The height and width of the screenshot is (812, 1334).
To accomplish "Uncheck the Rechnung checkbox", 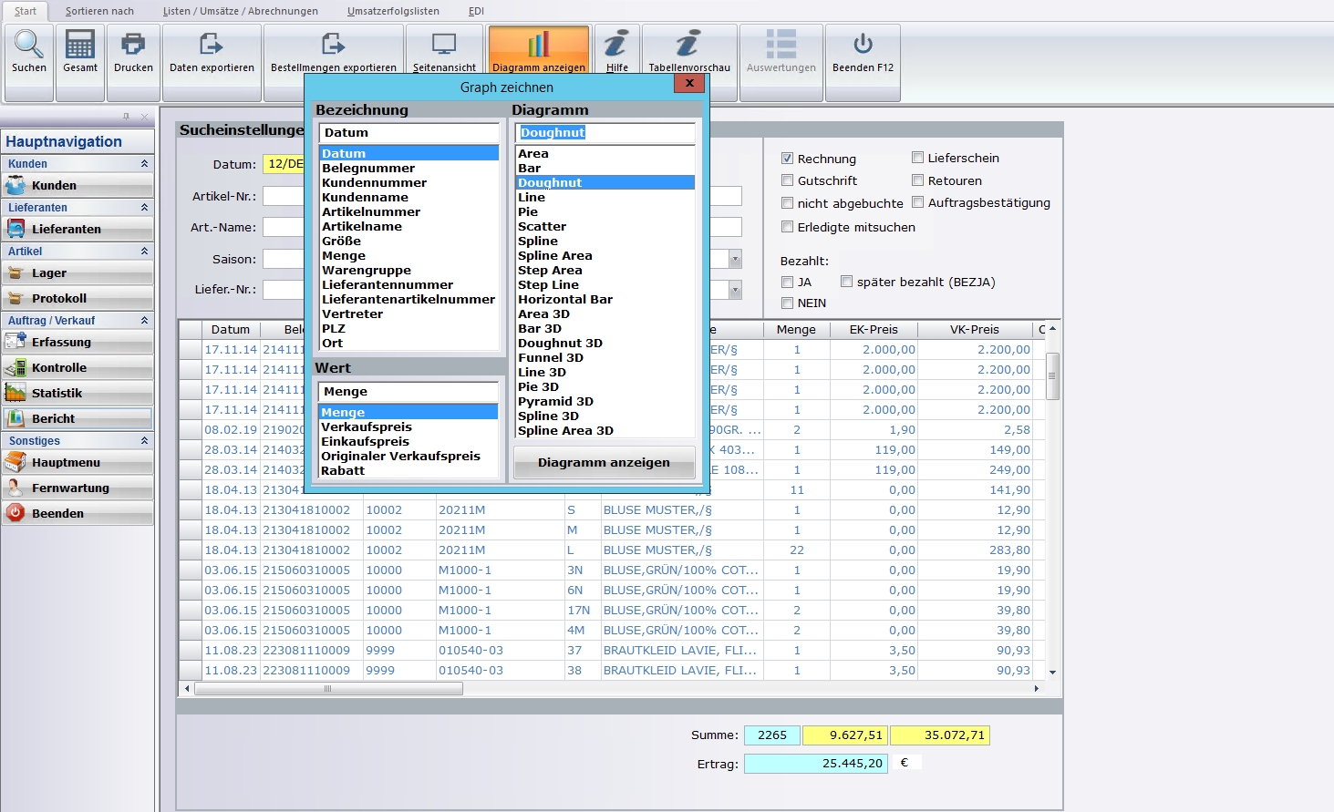I will click(x=788, y=159).
